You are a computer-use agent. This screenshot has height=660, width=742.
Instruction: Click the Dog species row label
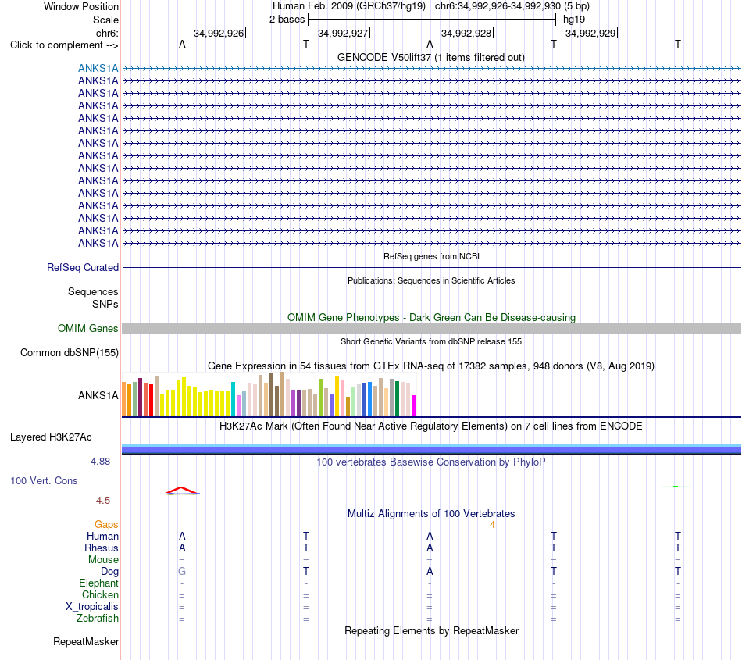tap(109, 572)
